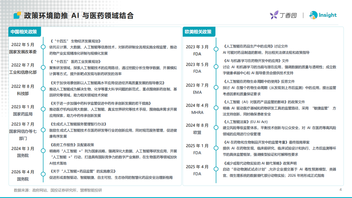This screenshot has height=198, width=352.
Task: Click timeline marker for 2026 年 4 月 国务院
Action: 43,174
